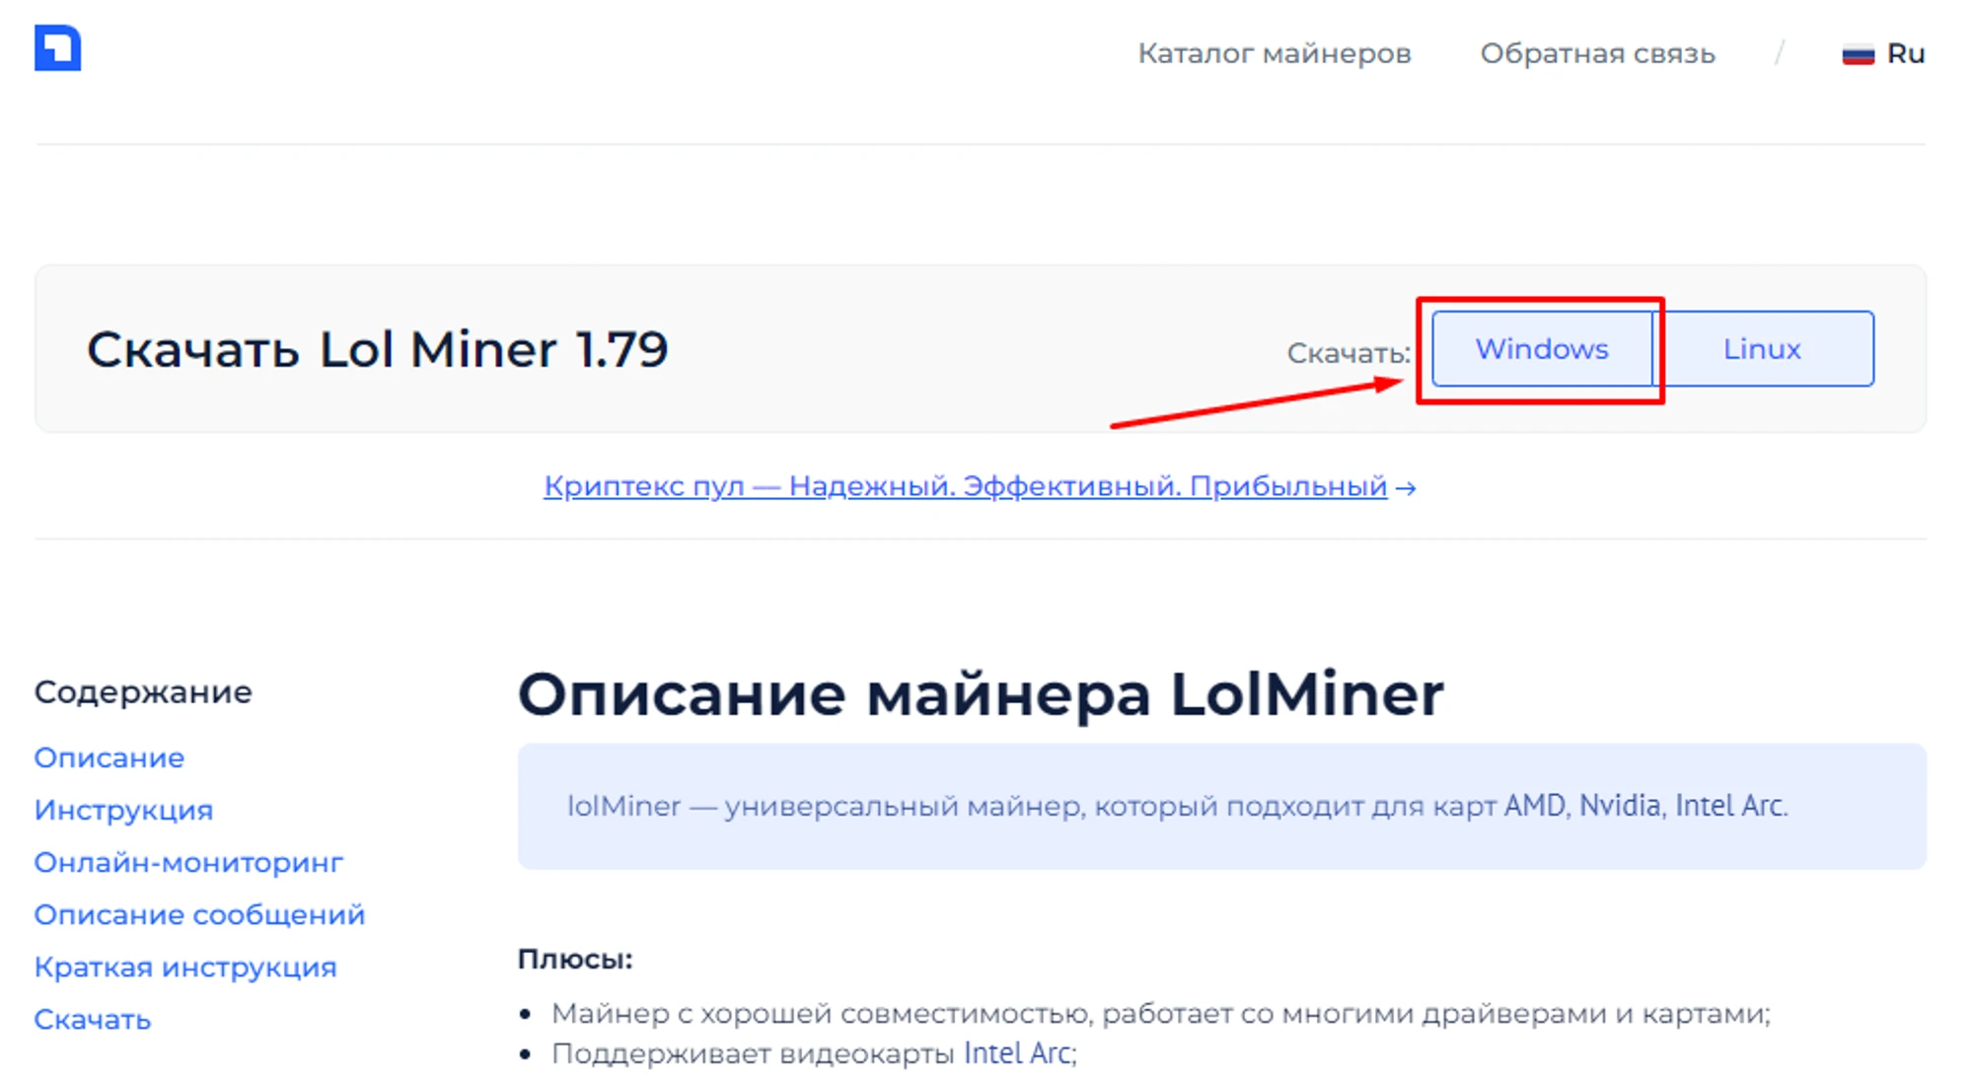Click Intel Arc link in Плюсы list
The height and width of the screenshot is (1077, 1973).
coord(1017,1053)
